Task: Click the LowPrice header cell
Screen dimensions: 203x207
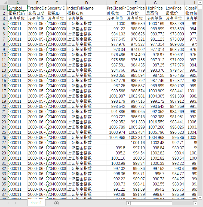Action: [x=175, y=8]
